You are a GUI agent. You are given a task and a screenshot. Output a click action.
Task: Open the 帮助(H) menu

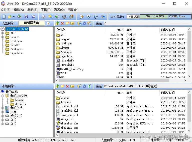tap(73, 10)
